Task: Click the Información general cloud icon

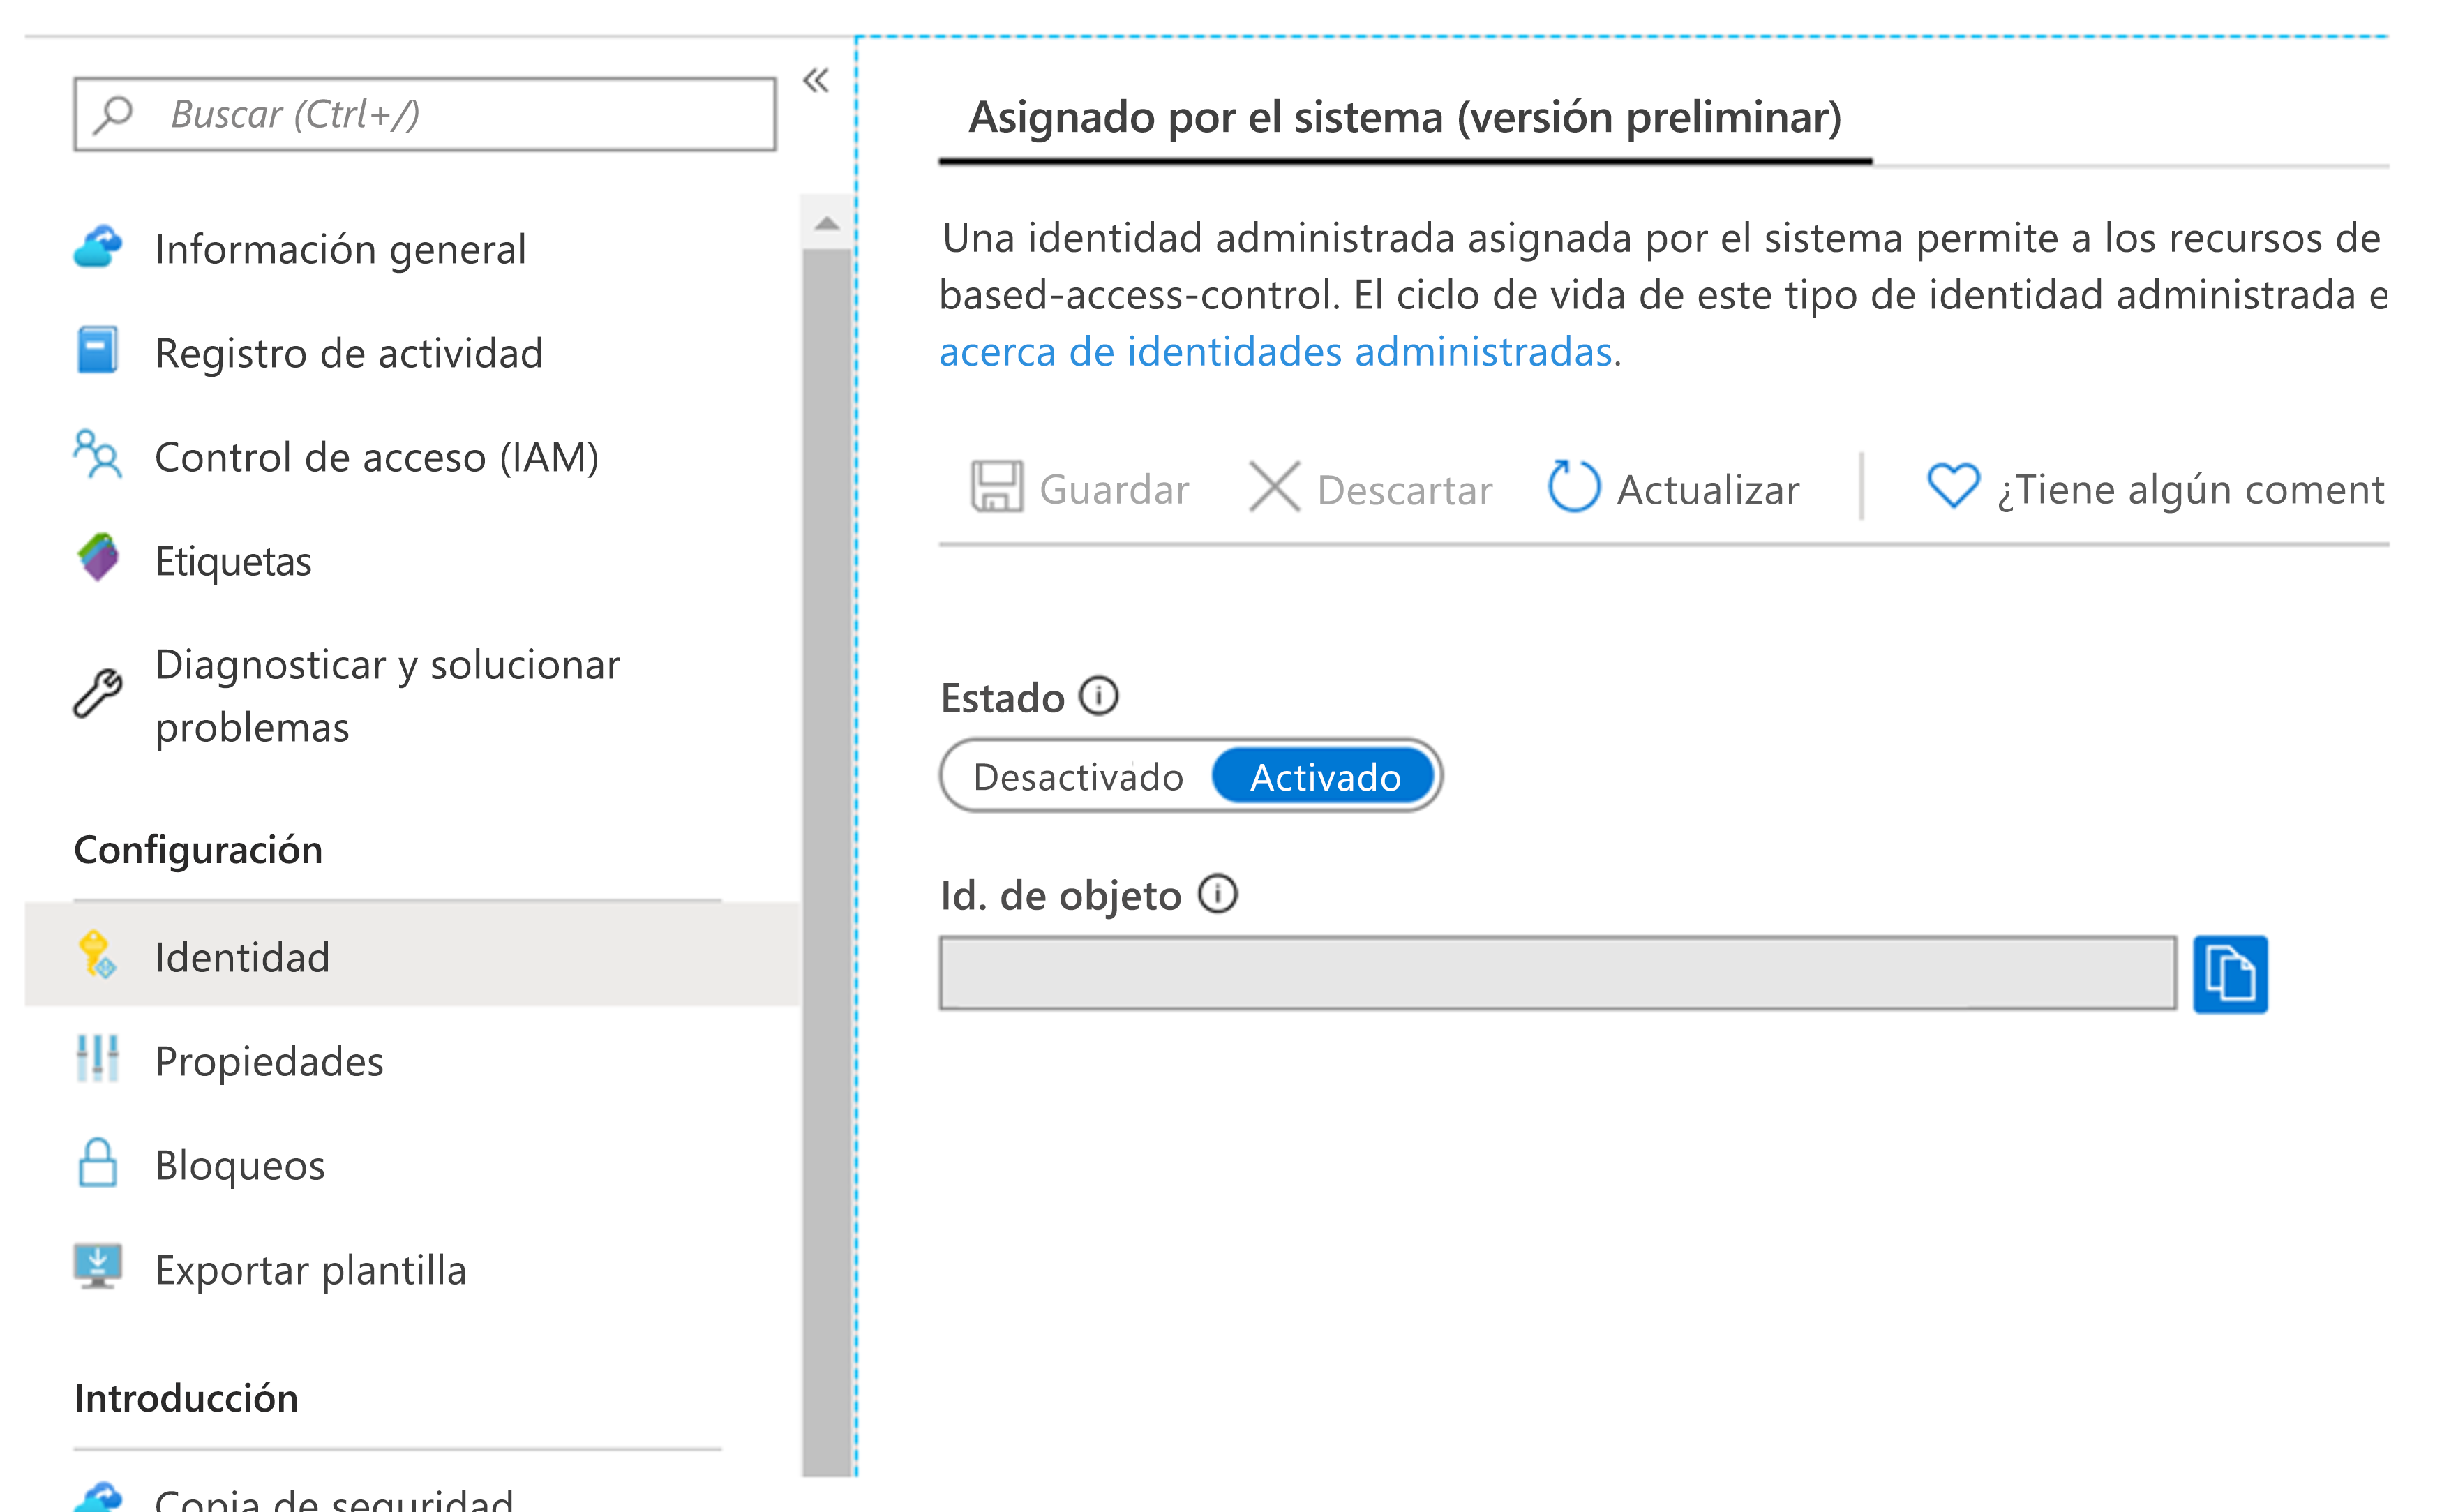Action: 98,247
